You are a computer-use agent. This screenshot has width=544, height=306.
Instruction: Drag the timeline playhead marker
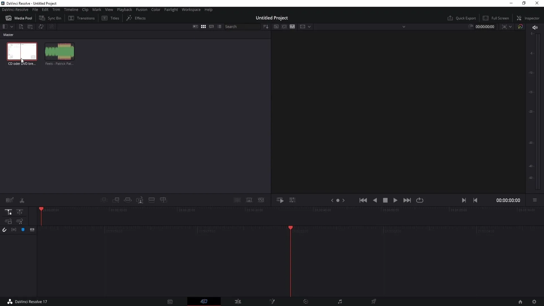[41, 209]
